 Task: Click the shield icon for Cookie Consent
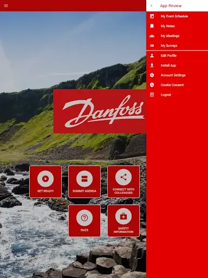[x=152, y=85]
